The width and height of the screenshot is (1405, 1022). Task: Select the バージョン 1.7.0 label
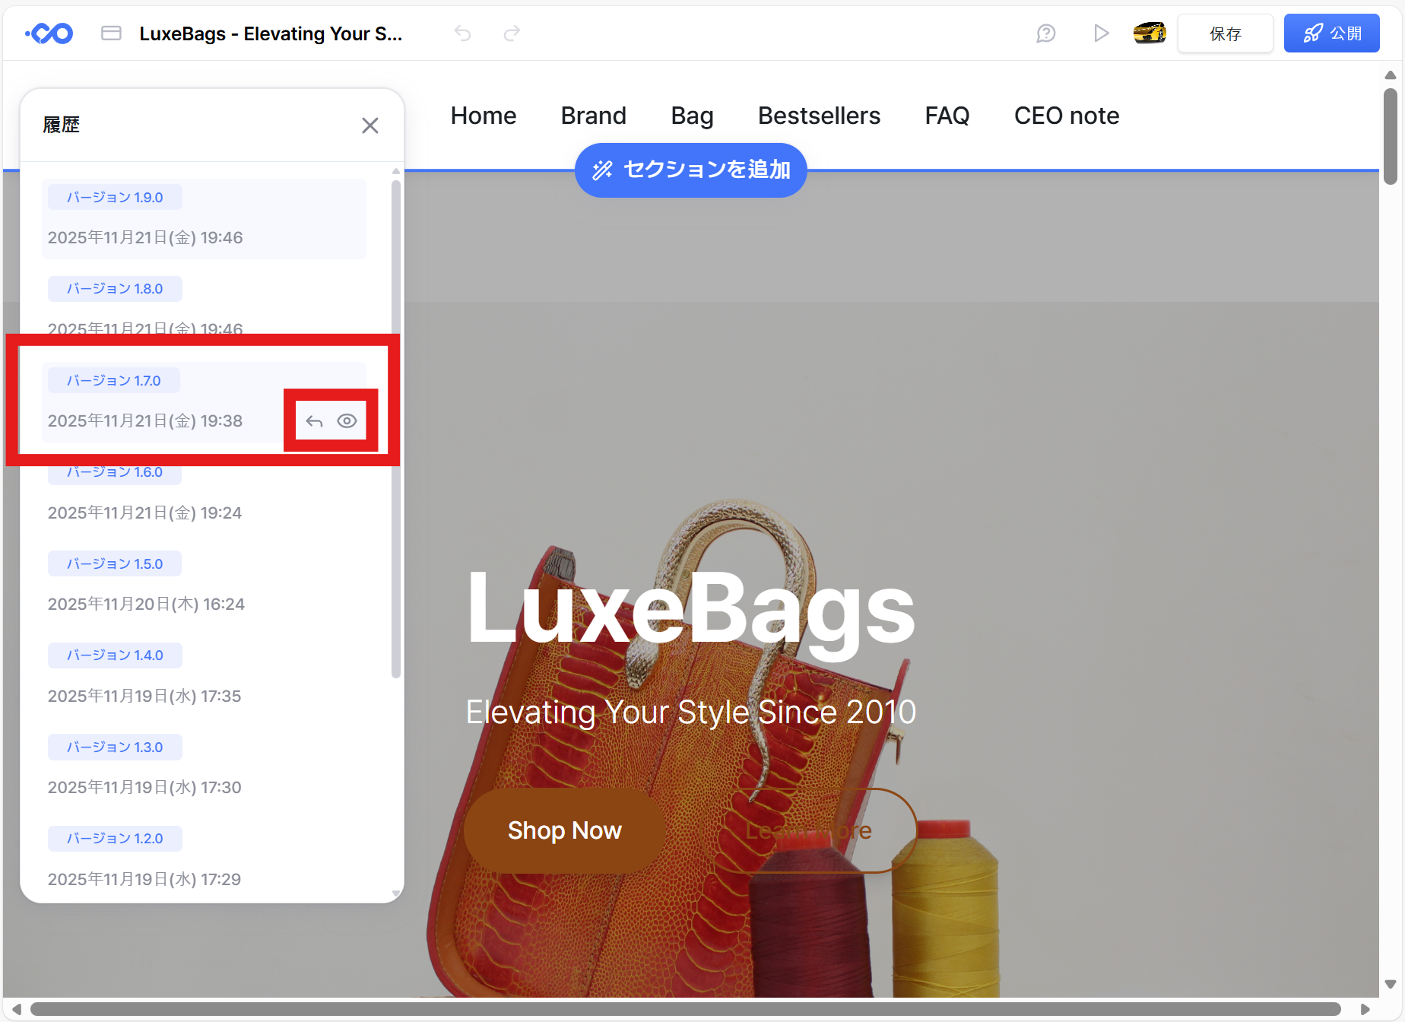click(114, 380)
